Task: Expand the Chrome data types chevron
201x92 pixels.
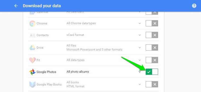Action: click(x=140, y=23)
